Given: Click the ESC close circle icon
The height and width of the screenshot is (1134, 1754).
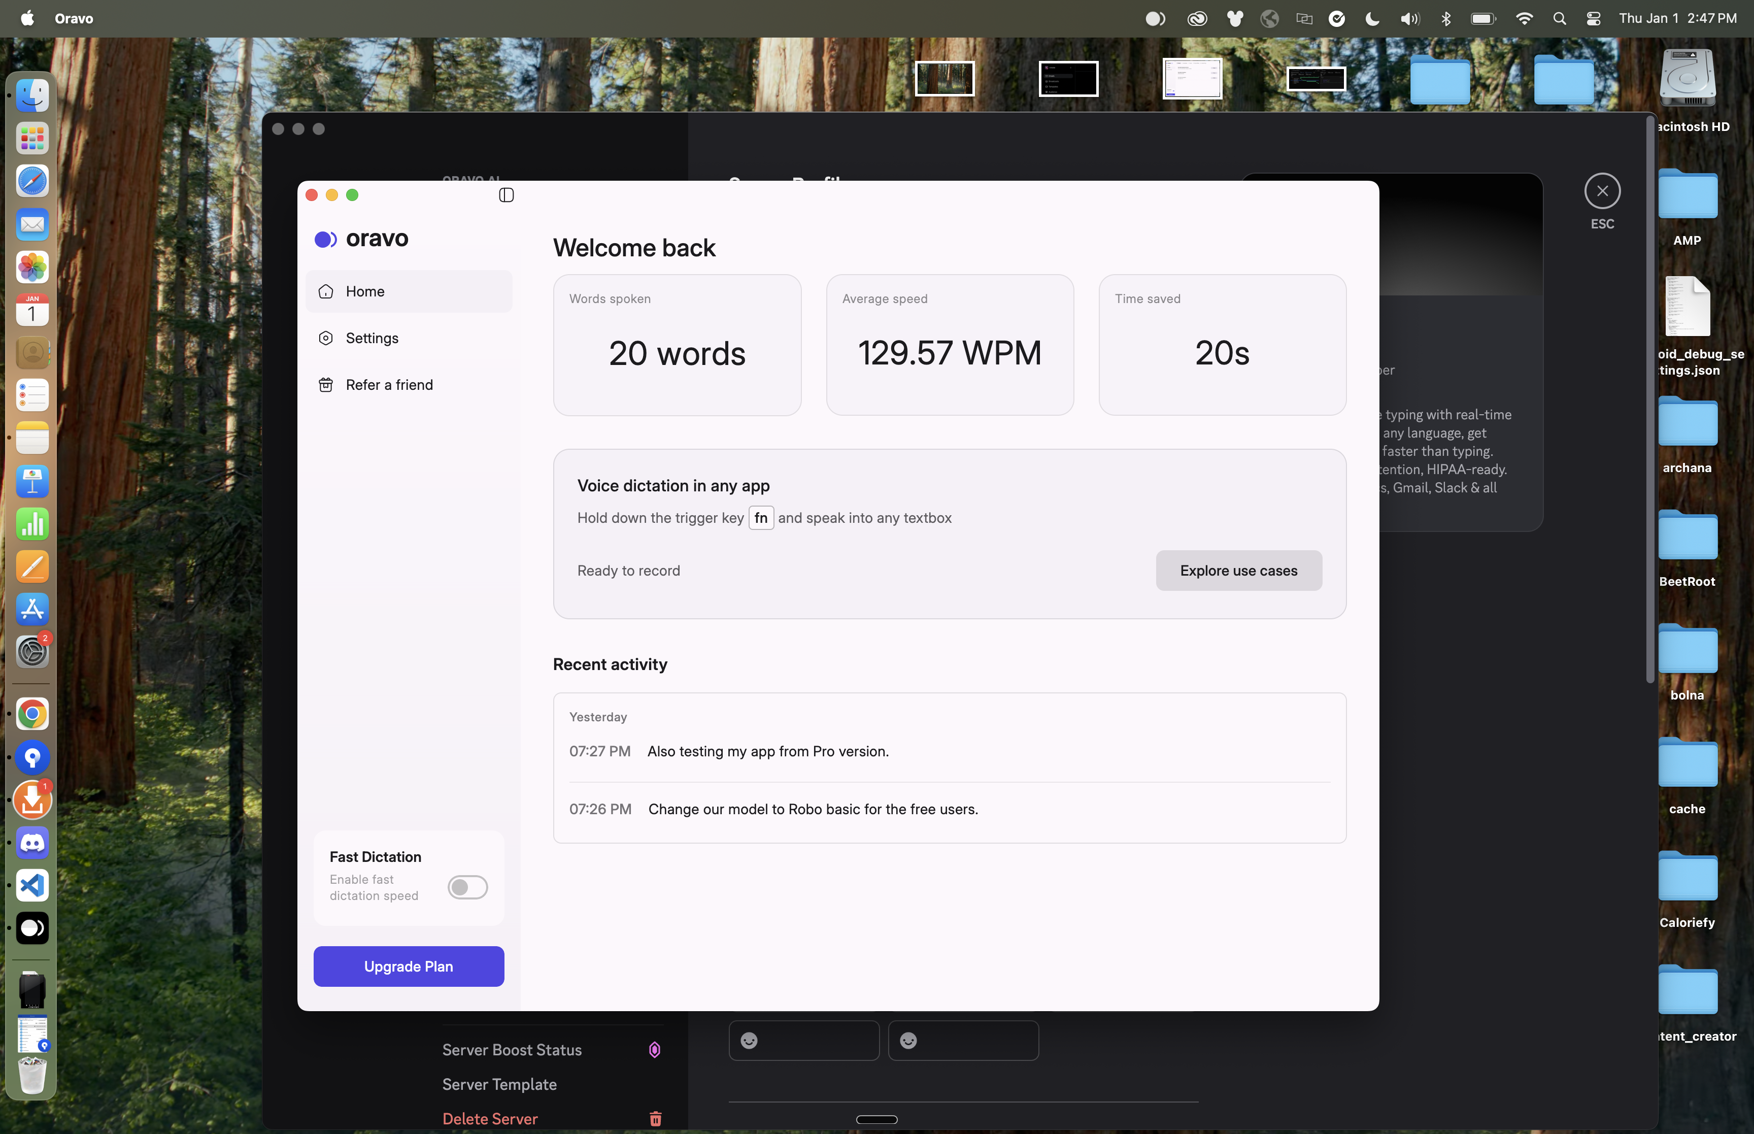Looking at the screenshot, I should (x=1602, y=191).
